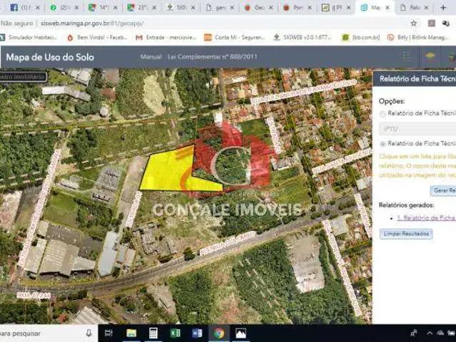Open Excel from the taskbar
Viewport: 456px width, 342px height.
pos(175,333)
